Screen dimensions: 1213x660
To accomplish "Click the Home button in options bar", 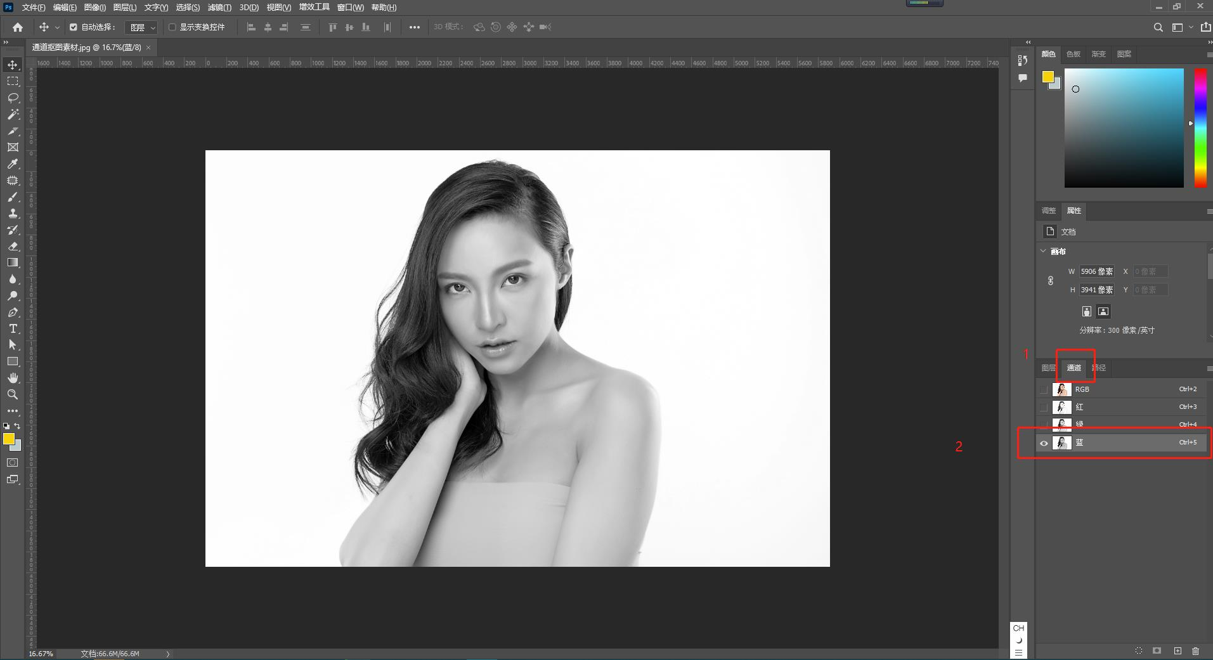I will [18, 27].
